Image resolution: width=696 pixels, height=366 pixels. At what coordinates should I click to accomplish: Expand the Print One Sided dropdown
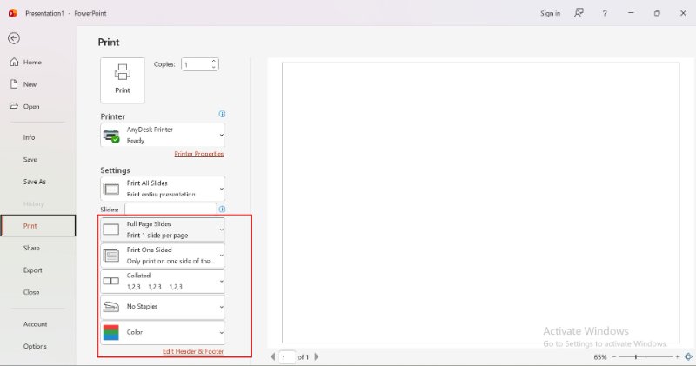coord(163,255)
